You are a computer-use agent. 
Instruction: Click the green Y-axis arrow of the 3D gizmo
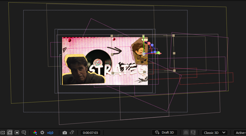[143, 37]
